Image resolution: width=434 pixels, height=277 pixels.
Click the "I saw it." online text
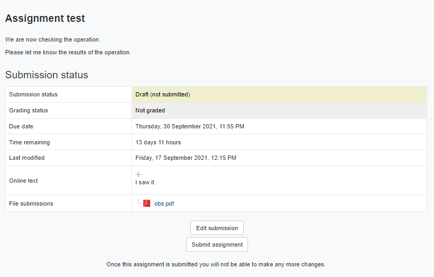click(x=145, y=182)
